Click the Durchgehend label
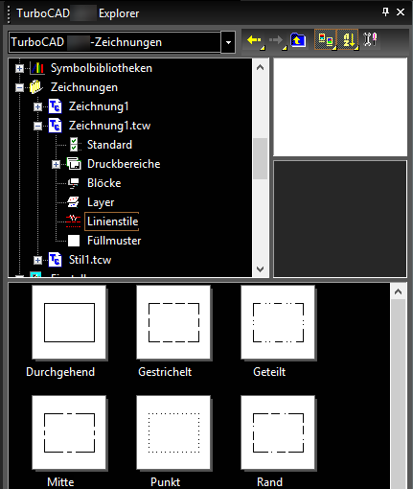 (60, 372)
